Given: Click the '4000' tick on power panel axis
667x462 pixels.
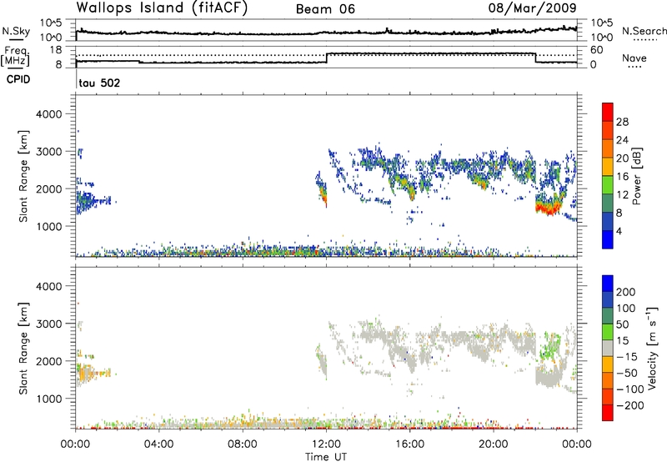Looking at the screenshot, I should (x=48, y=114).
